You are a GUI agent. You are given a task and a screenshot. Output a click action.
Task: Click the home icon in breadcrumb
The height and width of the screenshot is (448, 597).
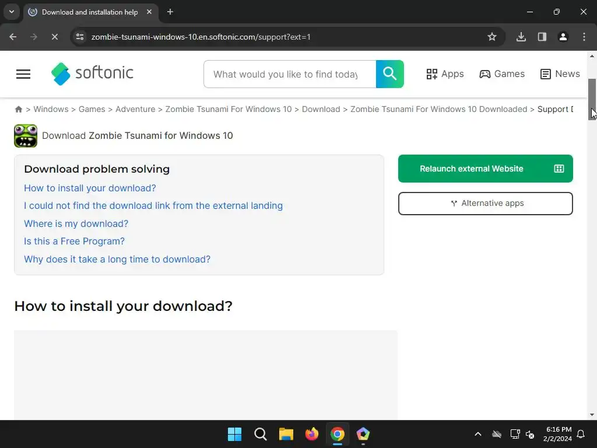point(18,109)
